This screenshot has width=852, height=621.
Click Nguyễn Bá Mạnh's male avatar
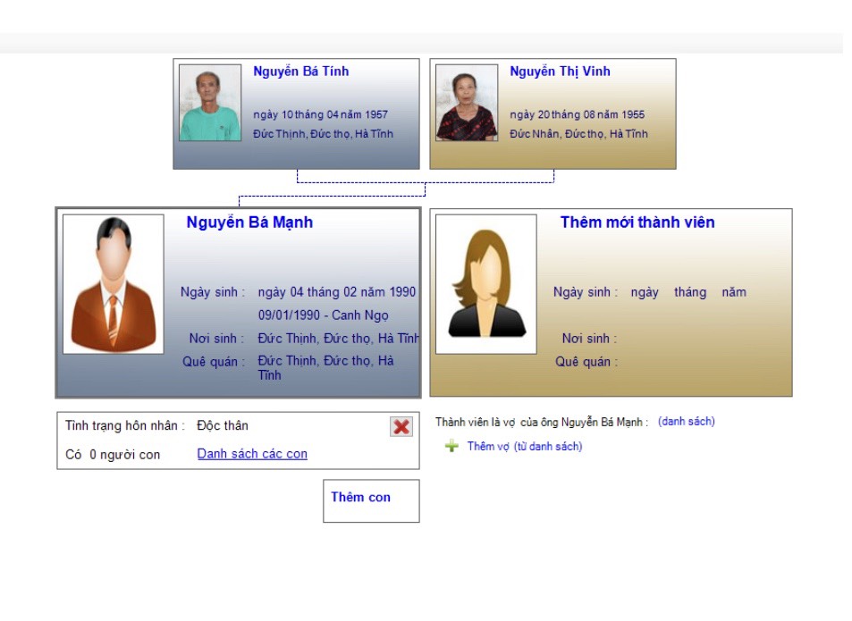coord(114,284)
